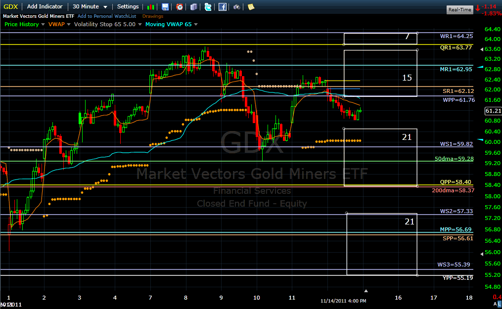This screenshot has width=502, height=309.
Task: Click the red down-arrow change indicator
Action: point(478,8)
